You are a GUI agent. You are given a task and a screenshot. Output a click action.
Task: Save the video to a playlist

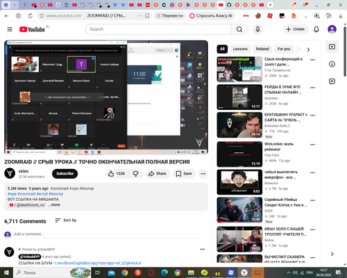click(184, 174)
